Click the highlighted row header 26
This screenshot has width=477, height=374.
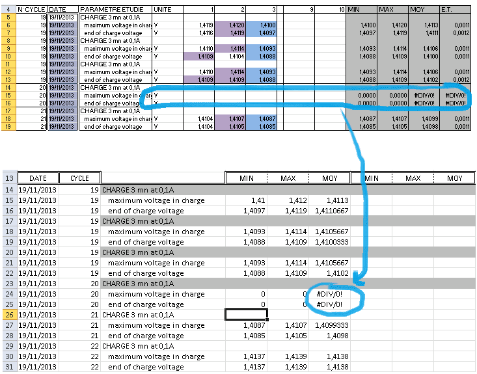pyautogui.click(x=8, y=315)
